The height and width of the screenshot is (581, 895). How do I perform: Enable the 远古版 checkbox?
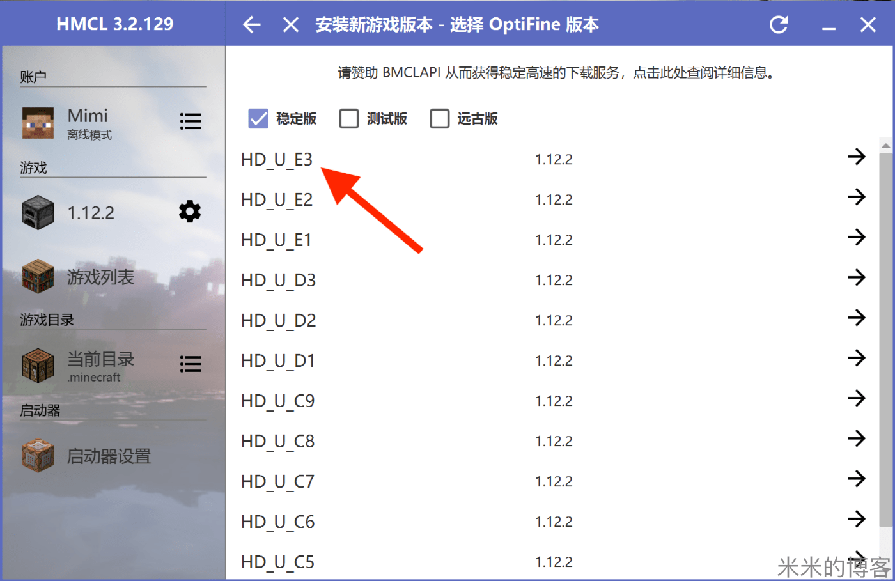point(440,118)
